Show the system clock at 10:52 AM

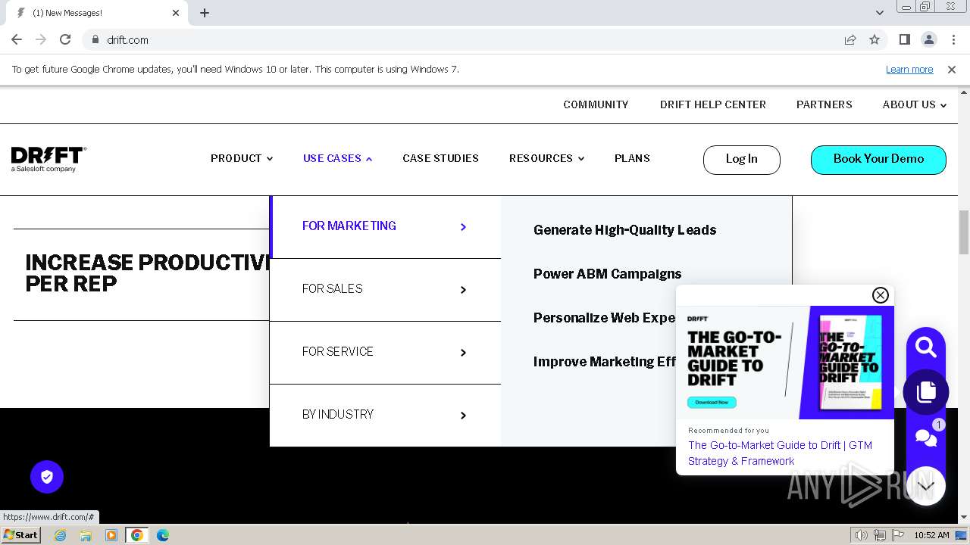931,535
